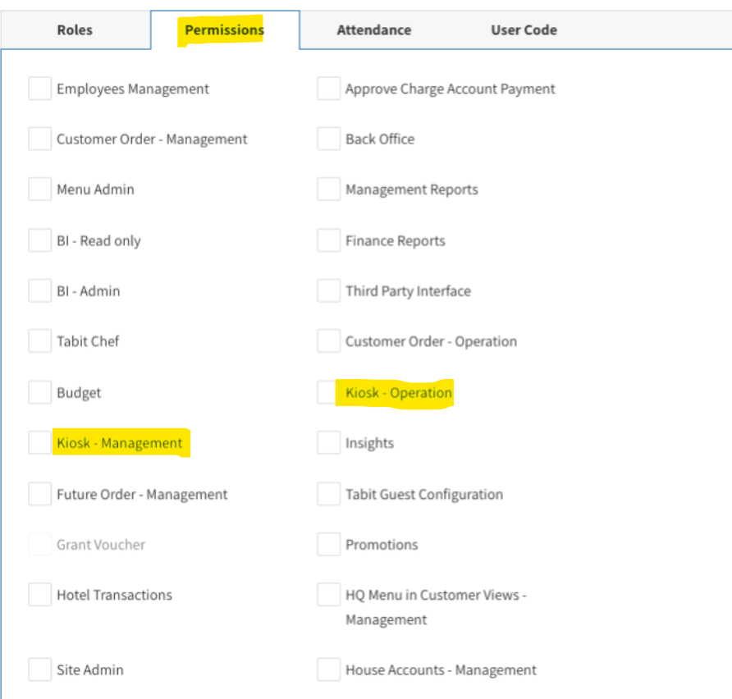The height and width of the screenshot is (699, 732).
Task: Enable the Insights permission checkbox
Action: (329, 443)
